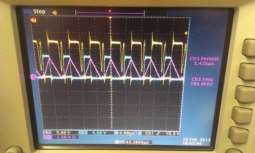Click the Ch1 label in readout
This screenshot has width=255, height=153.
pos(47,132)
